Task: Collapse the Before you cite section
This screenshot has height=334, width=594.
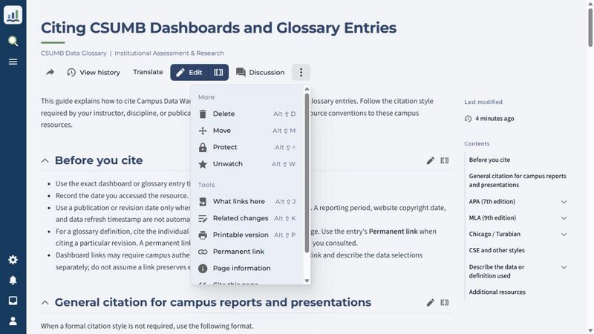Action: click(x=45, y=160)
